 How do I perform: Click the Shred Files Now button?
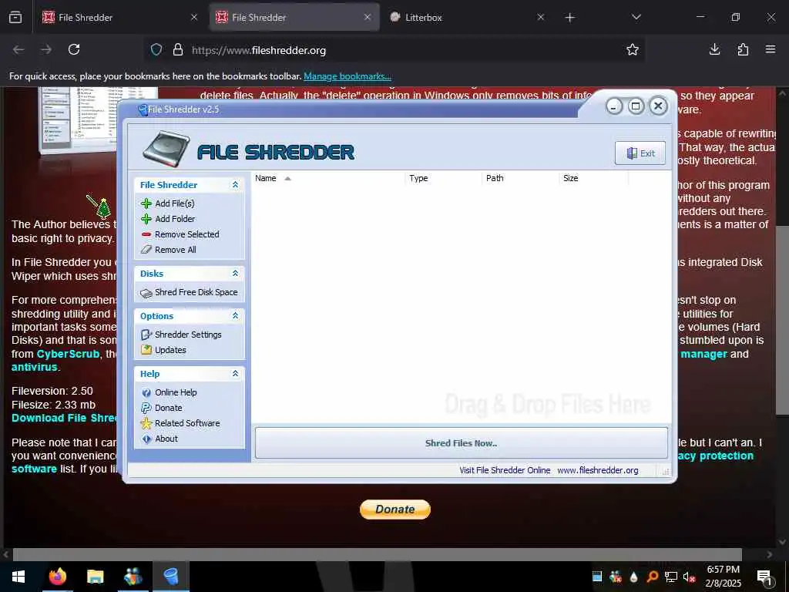tap(462, 443)
